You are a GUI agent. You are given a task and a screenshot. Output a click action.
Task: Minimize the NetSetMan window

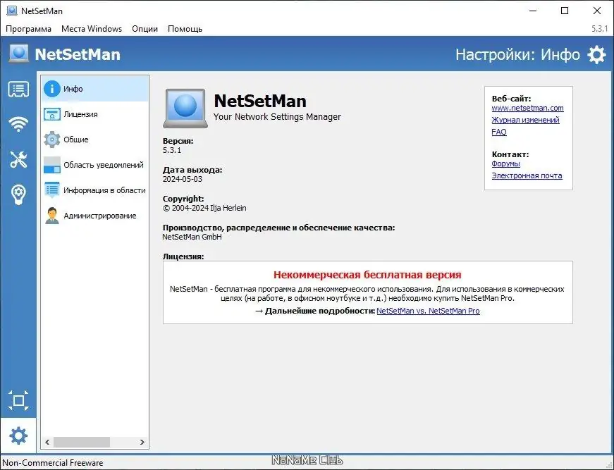click(x=533, y=11)
